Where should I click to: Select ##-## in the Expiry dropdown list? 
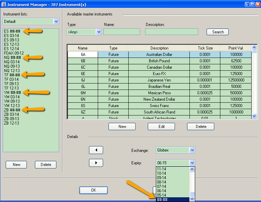tap(173, 200)
